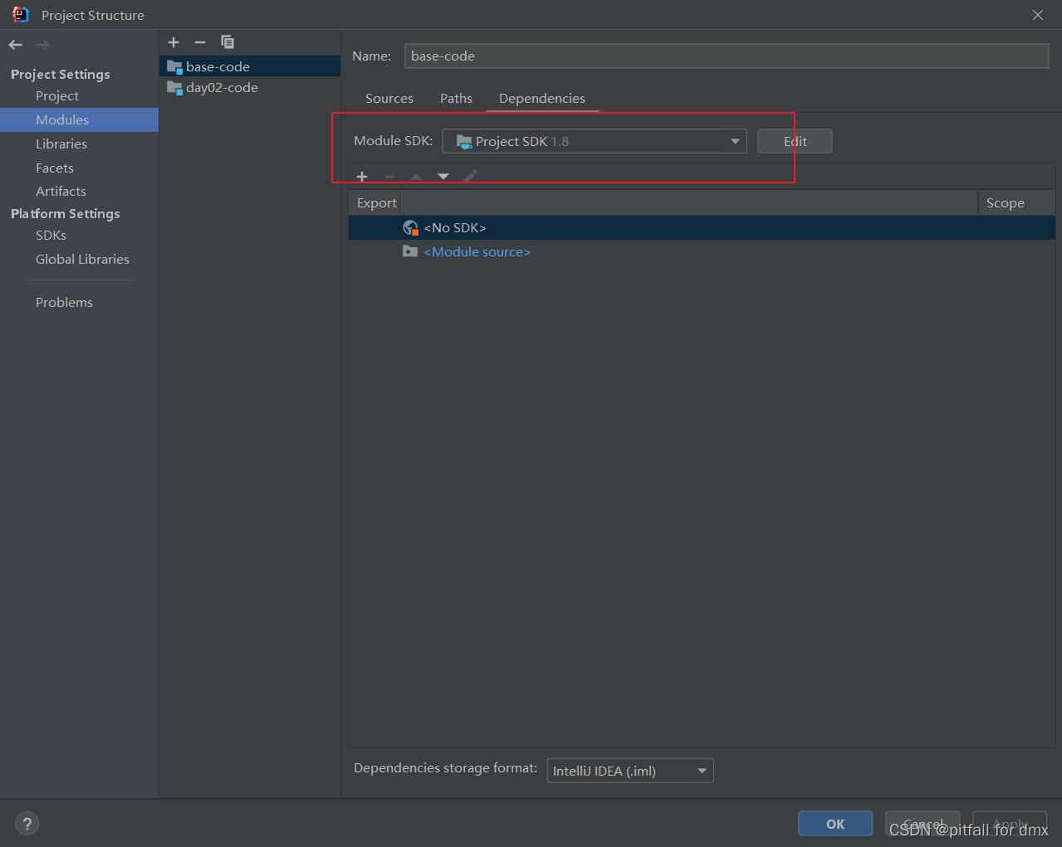Click the Scope column header
1062x847 pixels.
point(1016,202)
